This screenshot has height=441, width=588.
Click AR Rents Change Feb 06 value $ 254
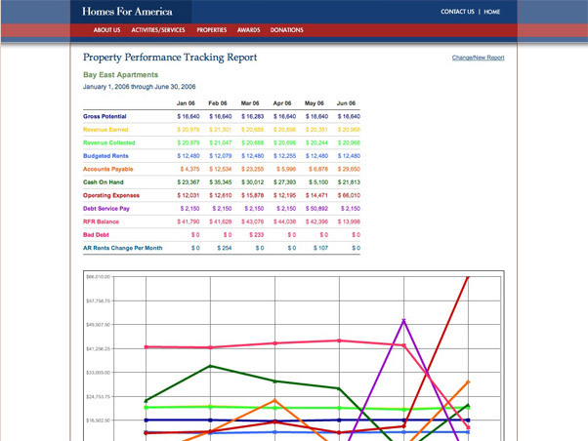[225, 248]
